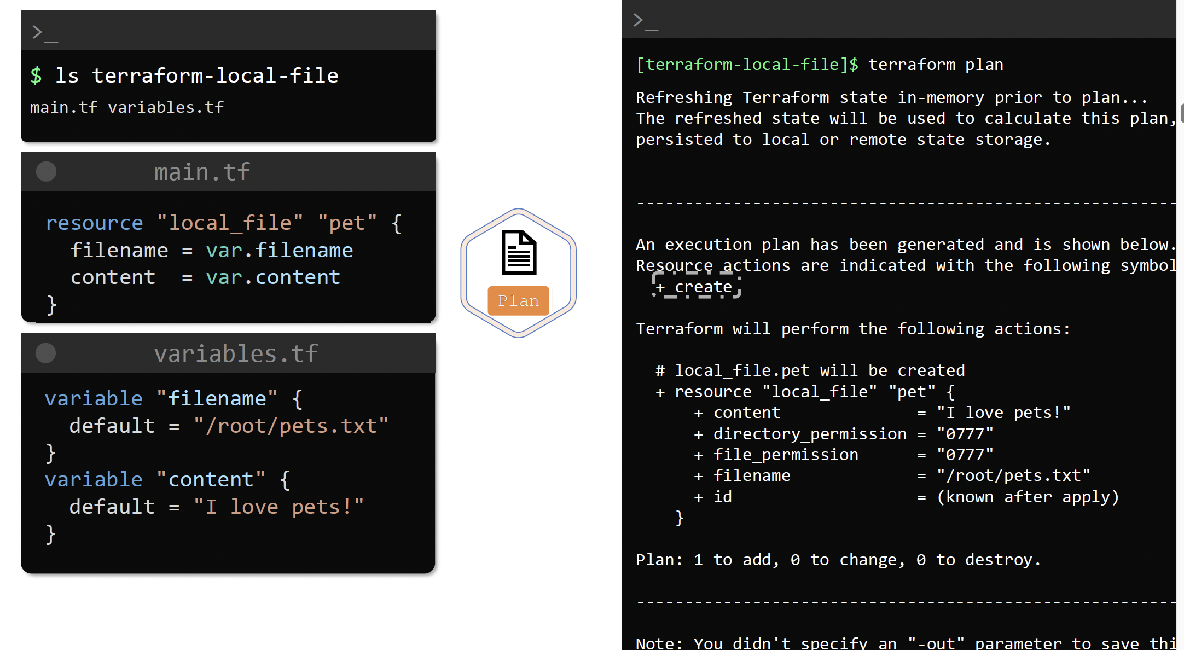The height and width of the screenshot is (650, 1184).
Task: Click the green dollar prompt before ls
Action: pos(36,76)
